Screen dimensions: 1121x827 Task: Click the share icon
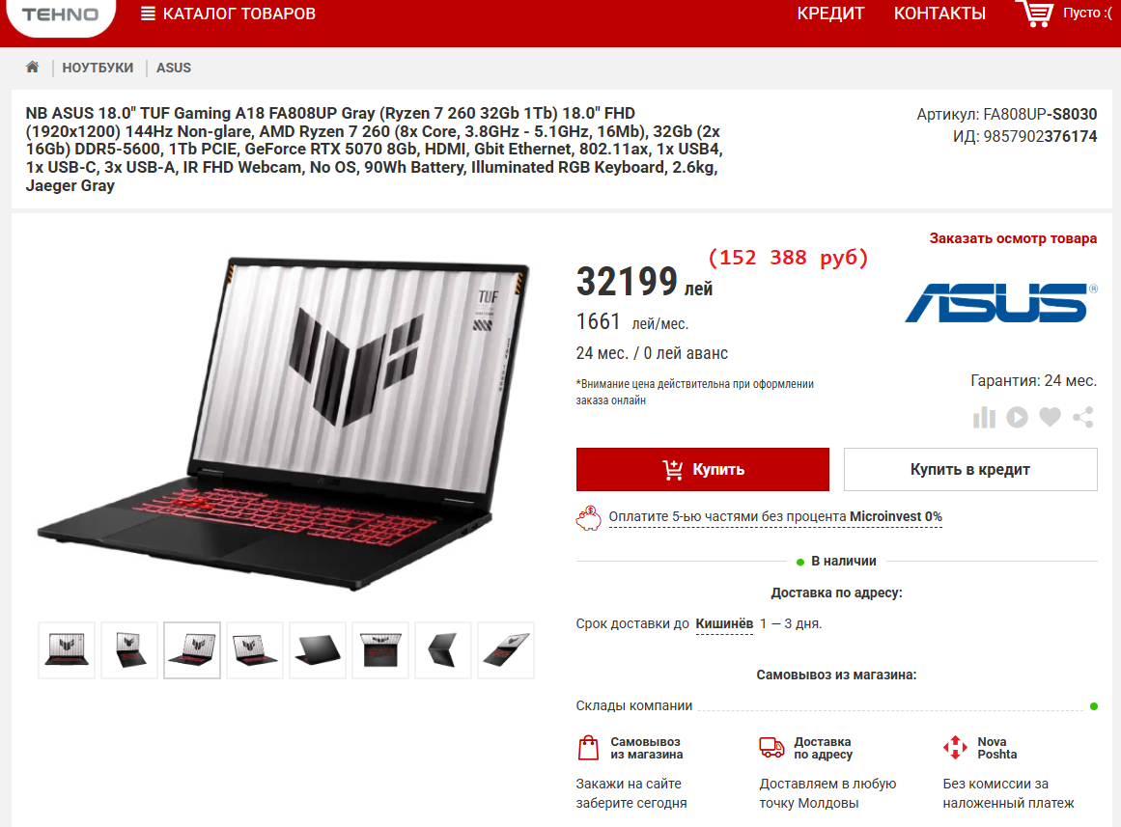click(1083, 417)
